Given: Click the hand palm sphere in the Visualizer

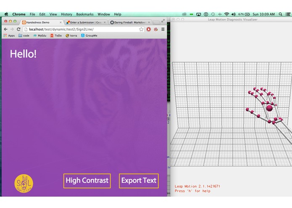Looking at the screenshot, I should pyautogui.click(x=269, y=108).
